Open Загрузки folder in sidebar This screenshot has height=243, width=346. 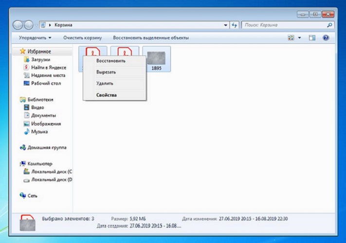click(40, 60)
